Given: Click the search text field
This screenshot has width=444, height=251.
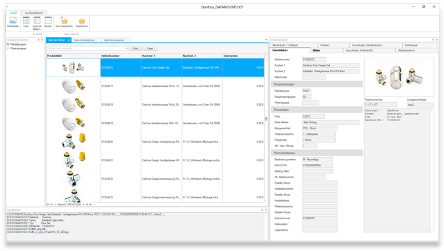Looking at the screenshot, I should click(x=87, y=48).
